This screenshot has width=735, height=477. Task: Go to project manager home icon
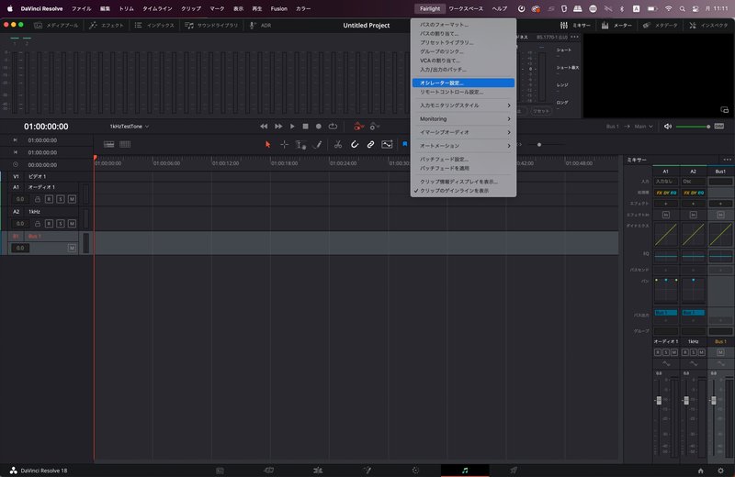tap(700, 471)
